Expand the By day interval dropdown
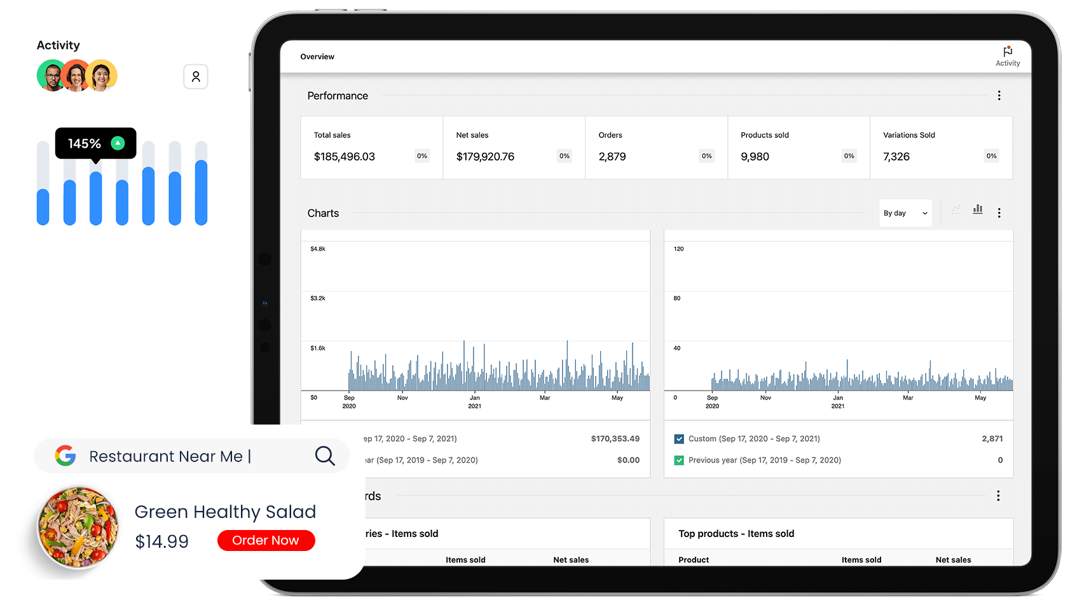1068x607 pixels. pos(905,213)
